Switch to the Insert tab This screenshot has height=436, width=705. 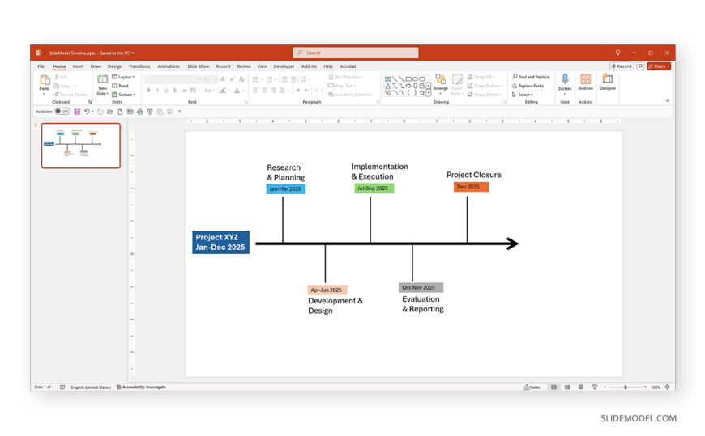pos(79,66)
